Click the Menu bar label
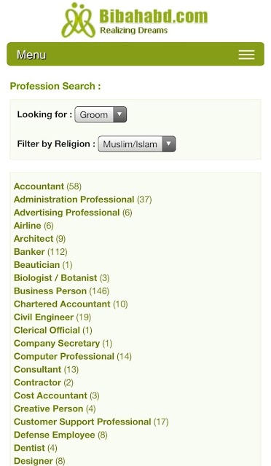This screenshot has width=271, height=466. point(31,55)
